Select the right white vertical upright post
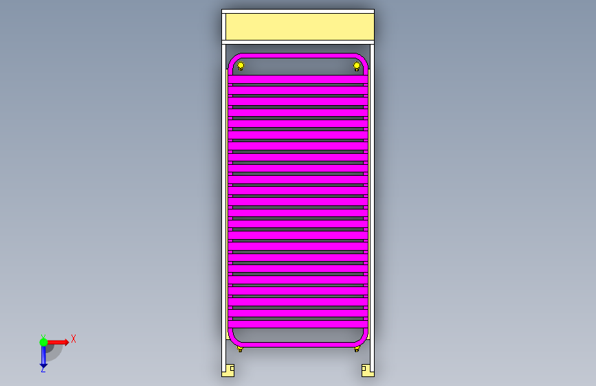Viewport: 596px width, 386px height. point(372,209)
